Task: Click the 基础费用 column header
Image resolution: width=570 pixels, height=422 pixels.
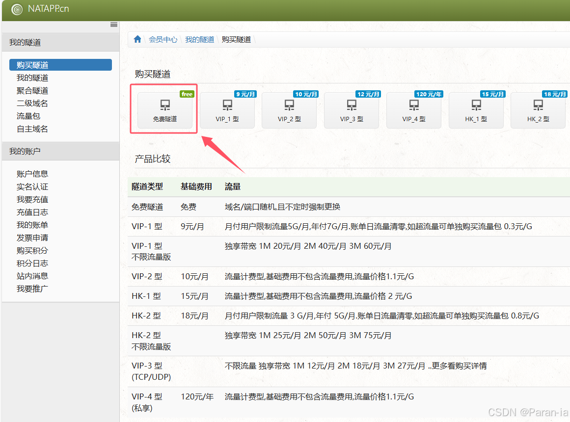Action: (196, 187)
